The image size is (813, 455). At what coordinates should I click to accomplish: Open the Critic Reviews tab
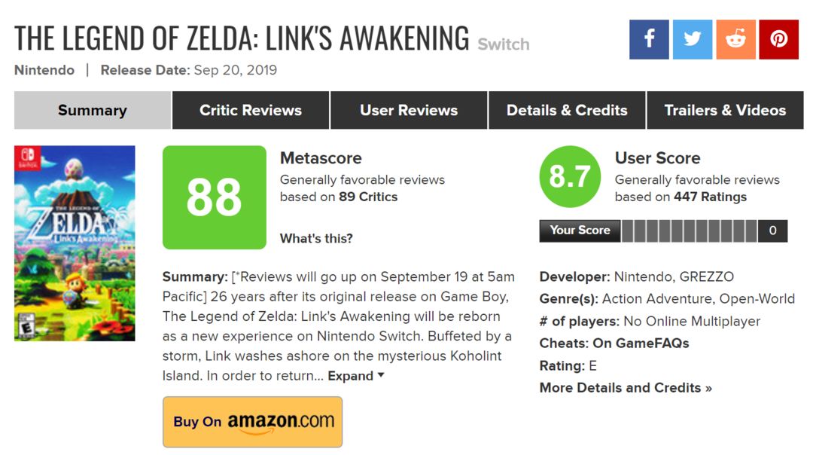[251, 110]
